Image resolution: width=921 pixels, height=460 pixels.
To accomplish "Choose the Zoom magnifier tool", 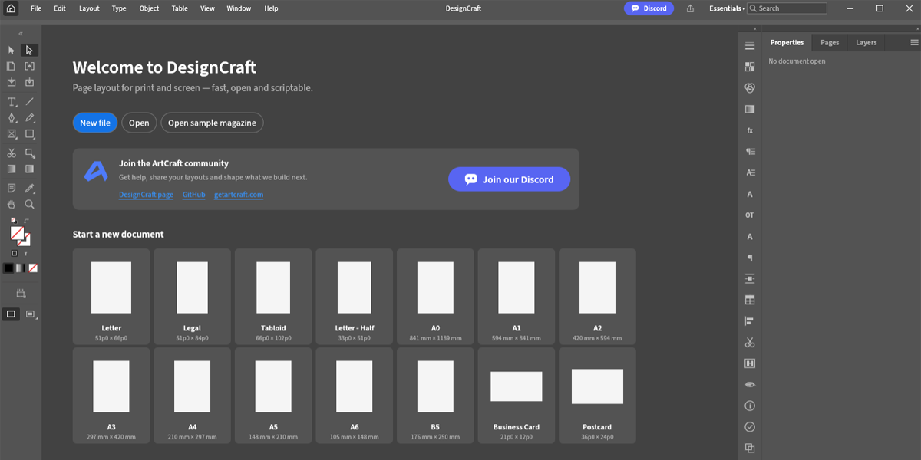I will coord(30,205).
